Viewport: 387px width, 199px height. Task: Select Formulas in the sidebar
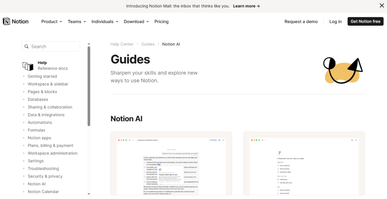(x=36, y=130)
